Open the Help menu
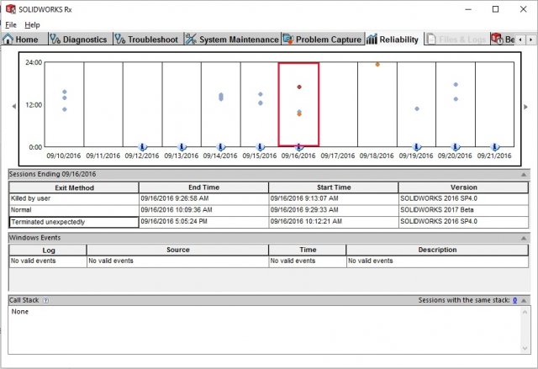Screen dimensions: 538x369 click(32, 24)
